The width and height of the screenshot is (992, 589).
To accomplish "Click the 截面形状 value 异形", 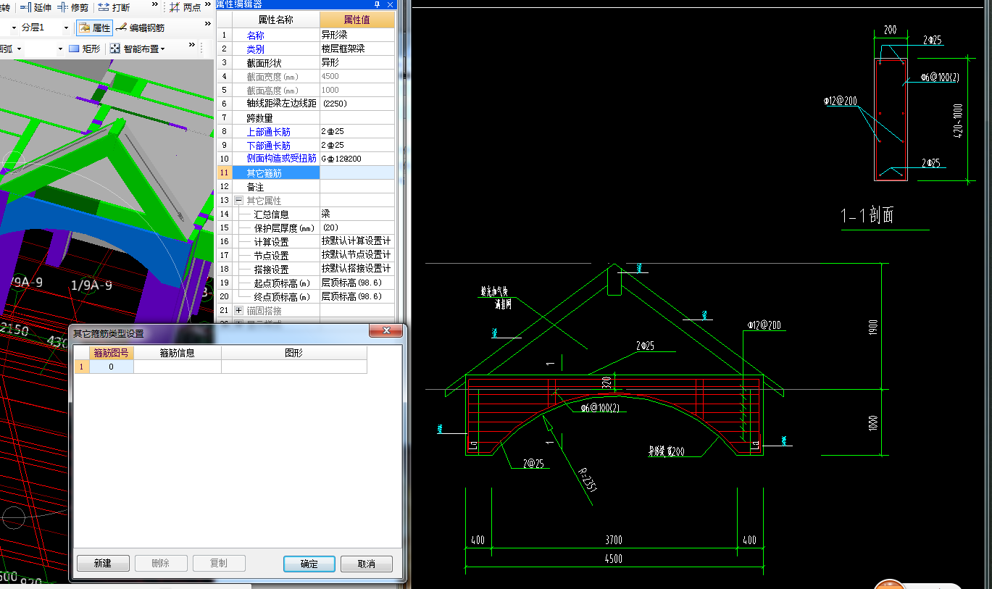I will (x=357, y=62).
